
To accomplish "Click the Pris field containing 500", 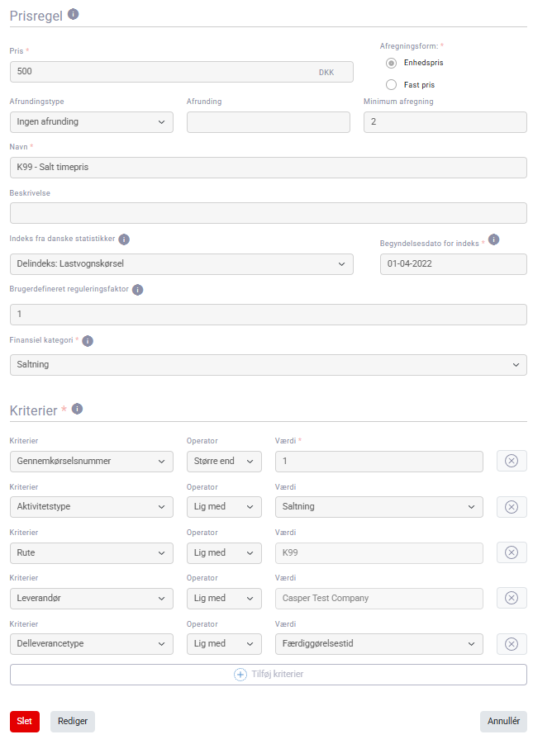I will click(182, 72).
